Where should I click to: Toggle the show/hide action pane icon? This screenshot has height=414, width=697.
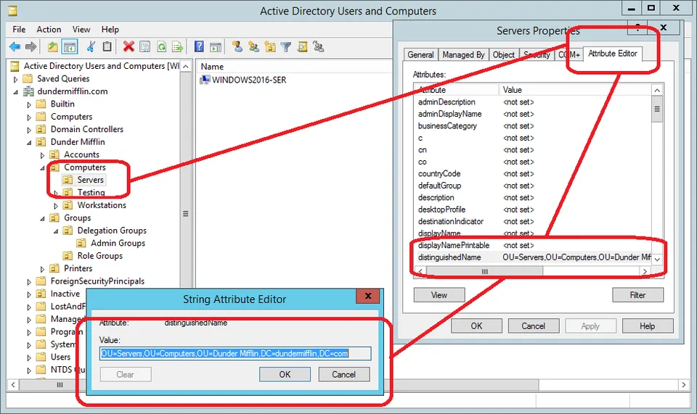coord(216,46)
